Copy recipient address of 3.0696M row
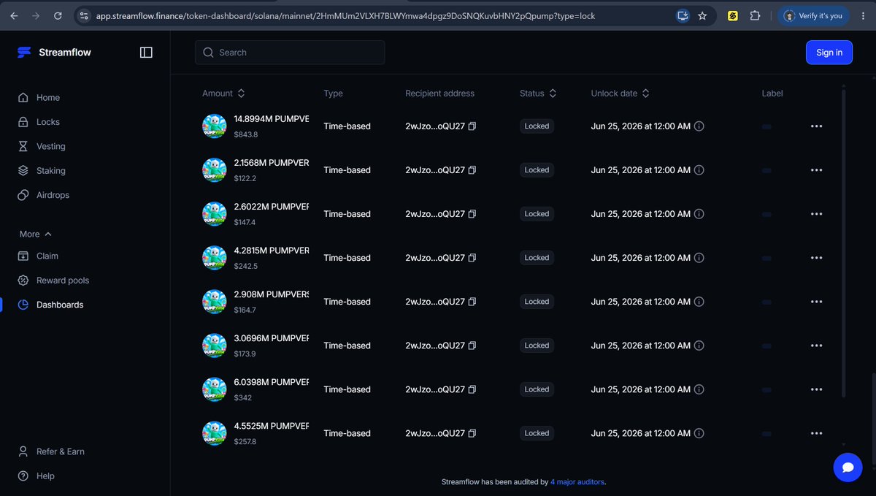This screenshot has height=496, width=876. [x=472, y=346]
